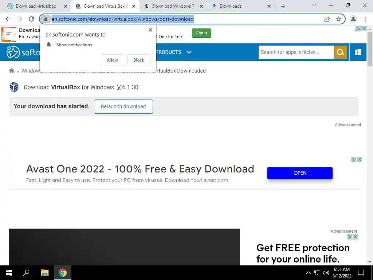Open the Windows platform selector icon
The image size is (373, 280).
[x=358, y=52]
